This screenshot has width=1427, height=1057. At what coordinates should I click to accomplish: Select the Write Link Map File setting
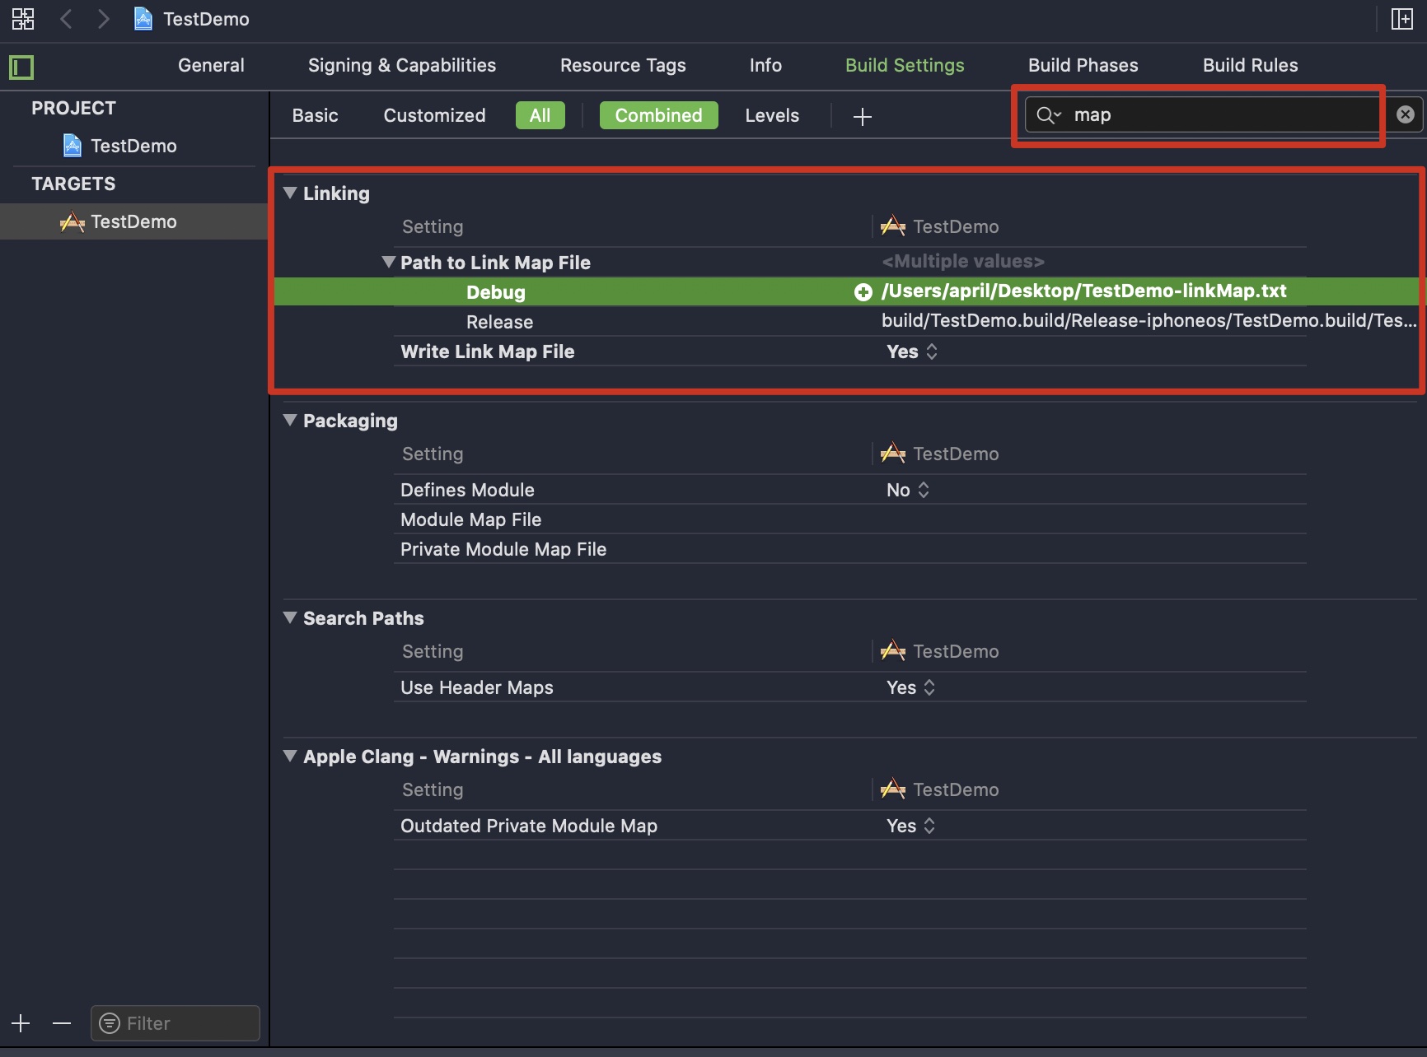pyautogui.click(x=487, y=352)
